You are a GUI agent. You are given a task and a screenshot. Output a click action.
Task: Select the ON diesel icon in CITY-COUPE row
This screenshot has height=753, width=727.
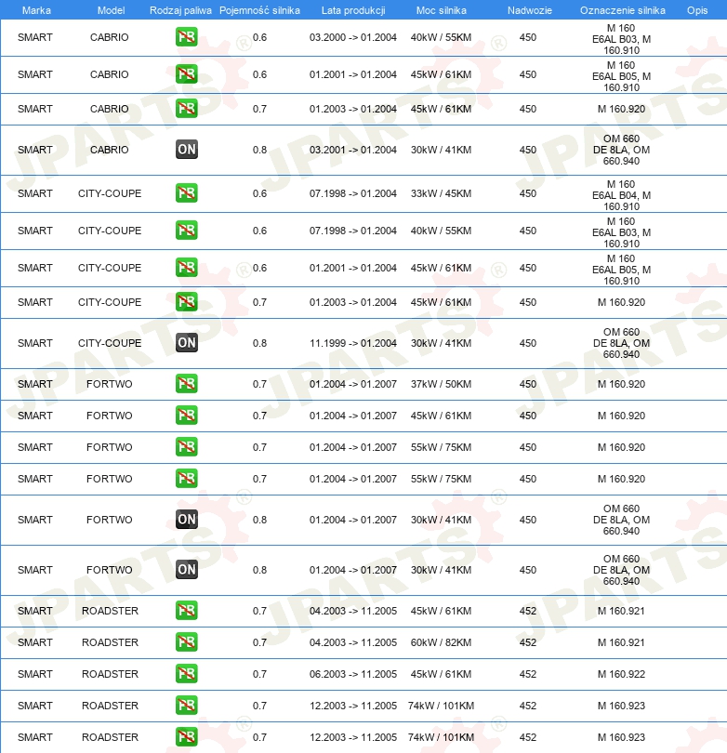click(x=186, y=342)
